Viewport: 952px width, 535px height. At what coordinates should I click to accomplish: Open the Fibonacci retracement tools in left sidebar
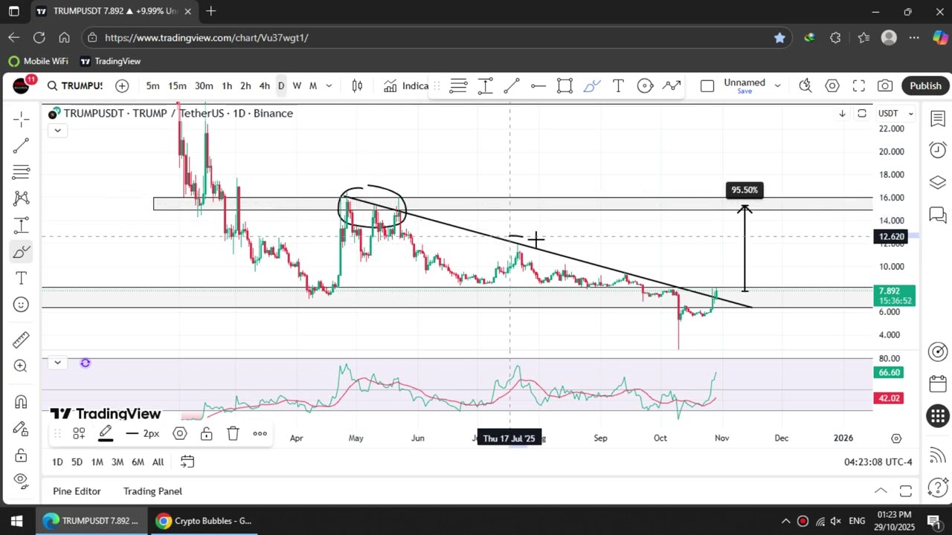pyautogui.click(x=21, y=172)
